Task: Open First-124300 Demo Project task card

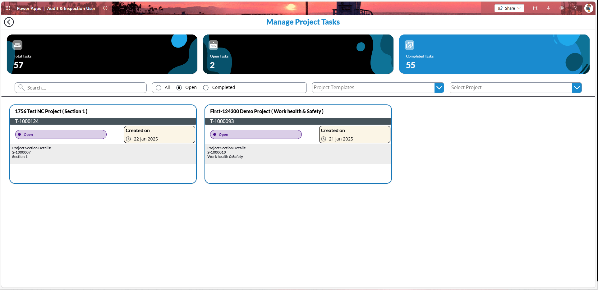Action: pyautogui.click(x=298, y=144)
